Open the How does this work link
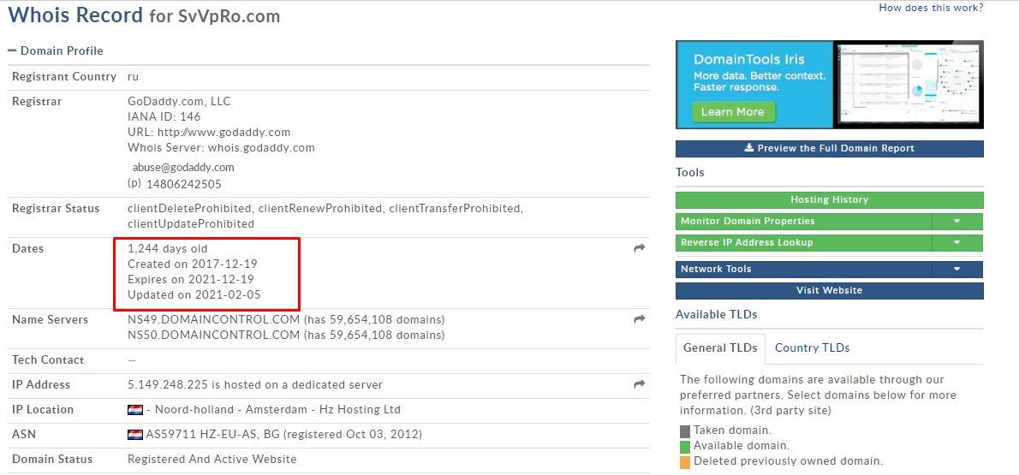This screenshot has height=475, width=1019. tap(931, 8)
